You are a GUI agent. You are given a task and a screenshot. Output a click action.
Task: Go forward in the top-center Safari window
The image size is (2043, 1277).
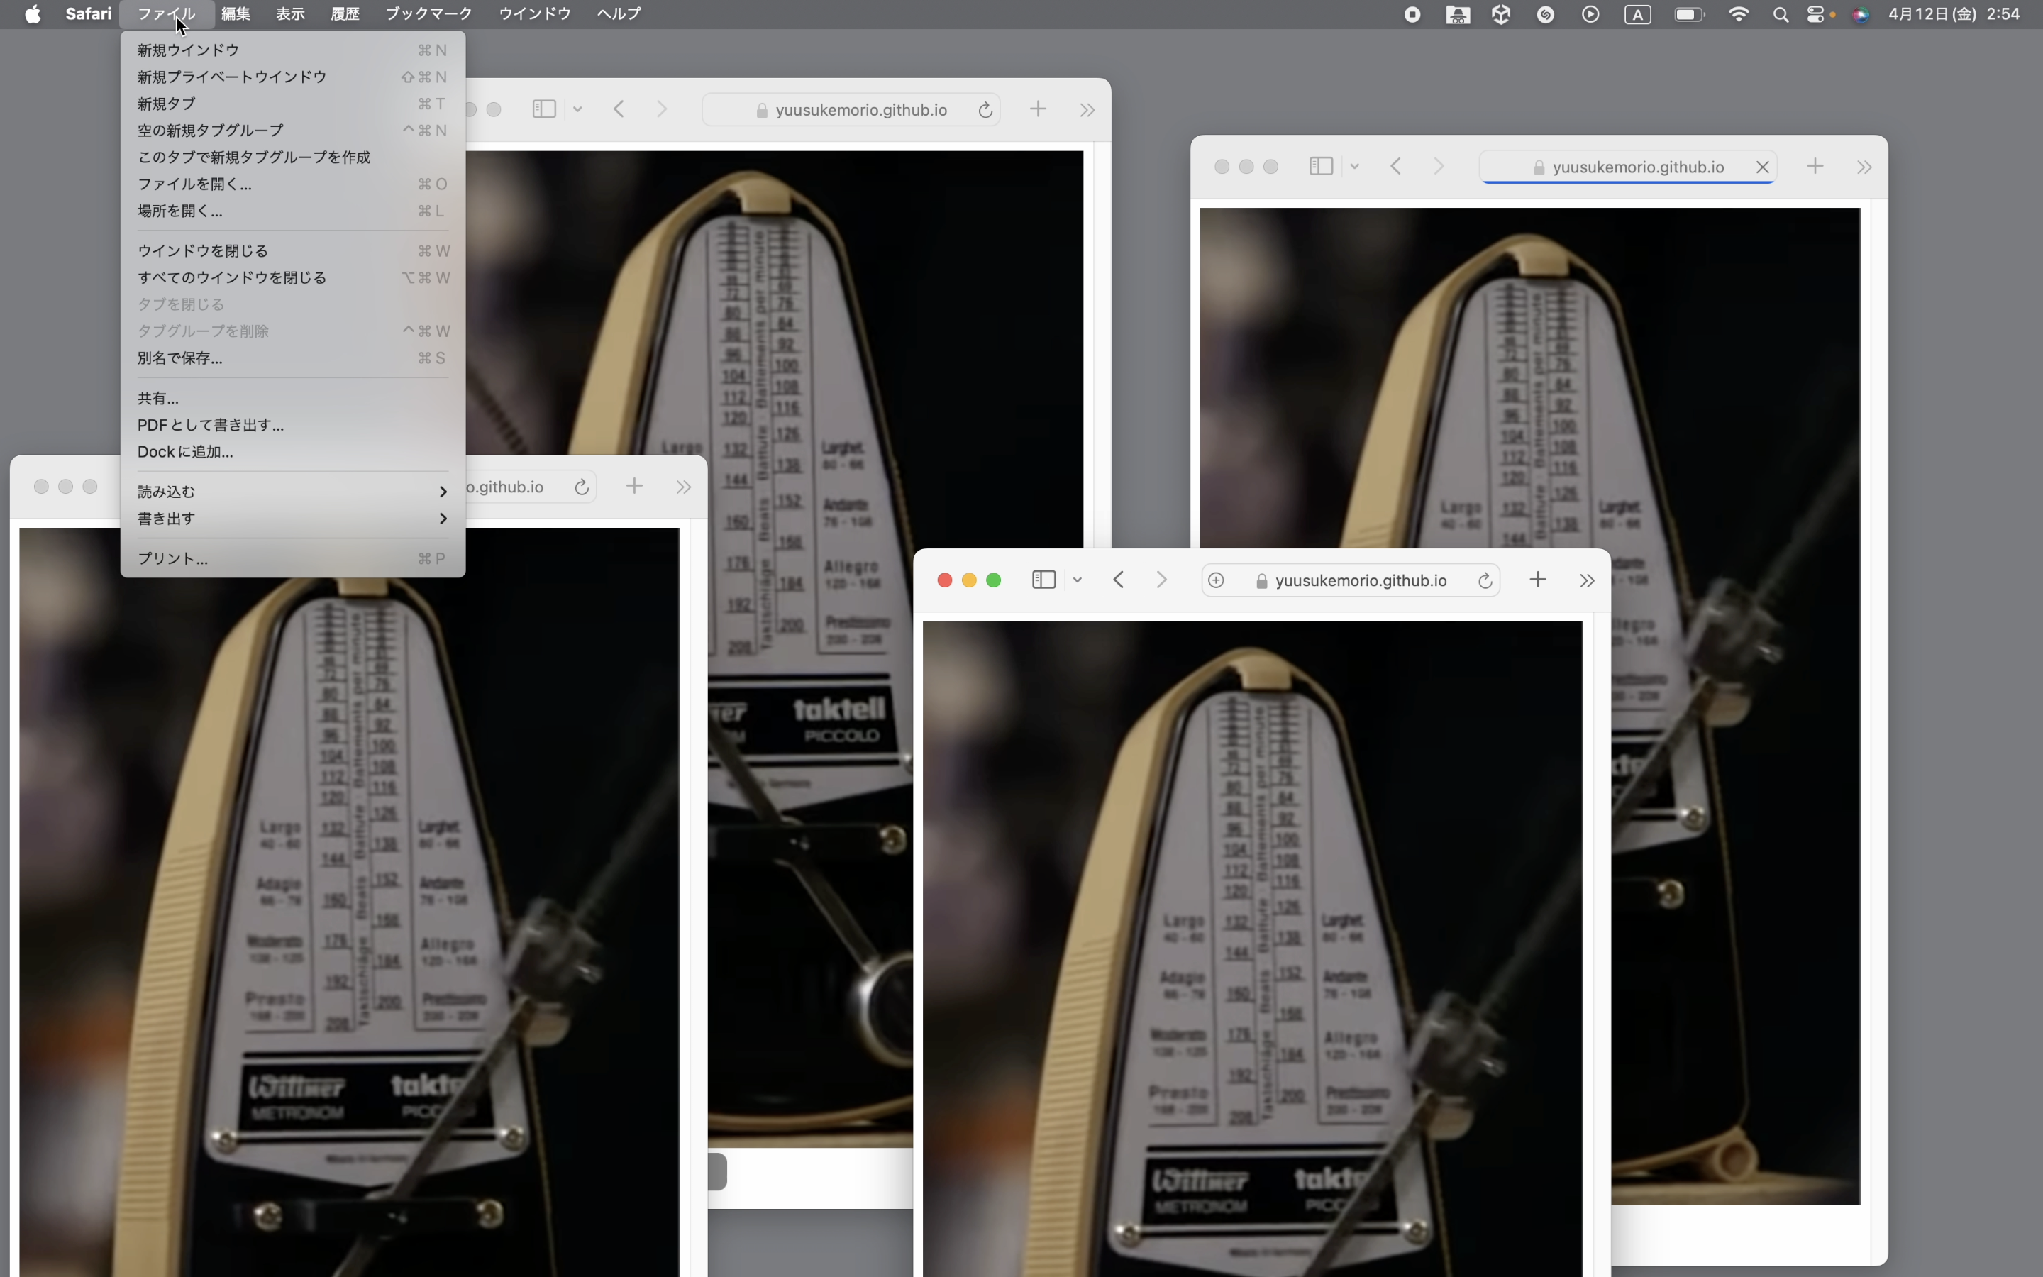(x=662, y=110)
